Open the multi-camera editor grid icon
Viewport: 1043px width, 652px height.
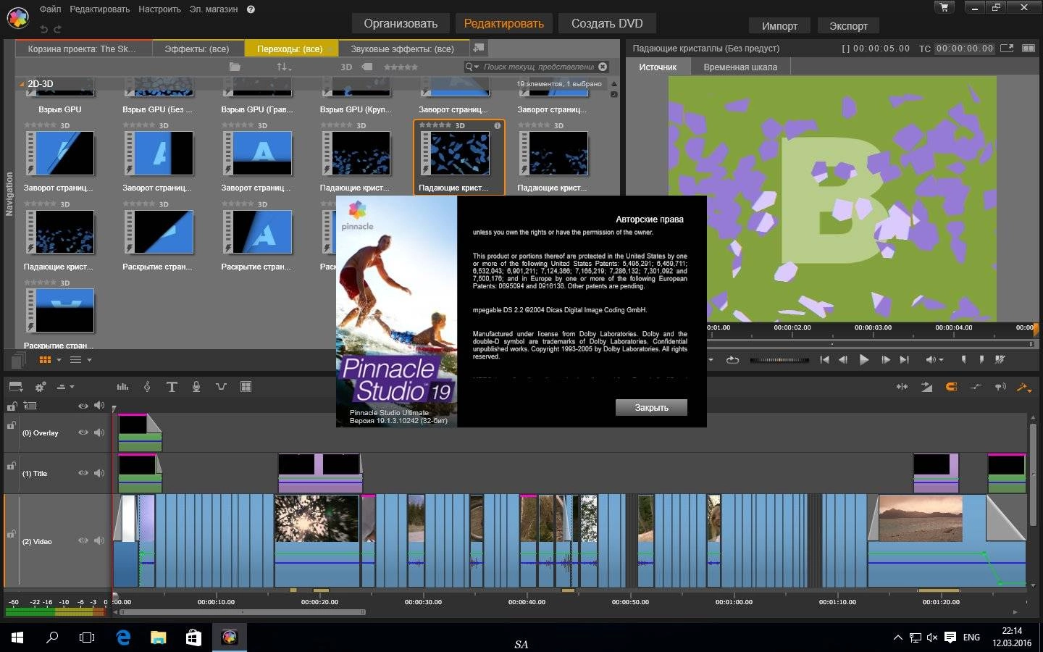tap(246, 387)
